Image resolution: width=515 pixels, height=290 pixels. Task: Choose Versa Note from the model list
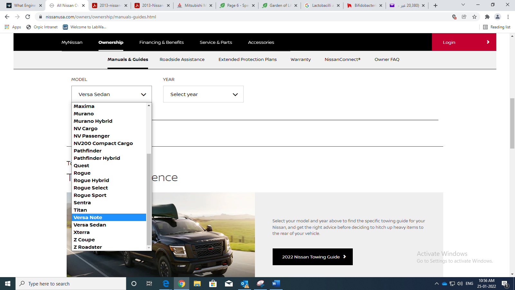point(88,217)
